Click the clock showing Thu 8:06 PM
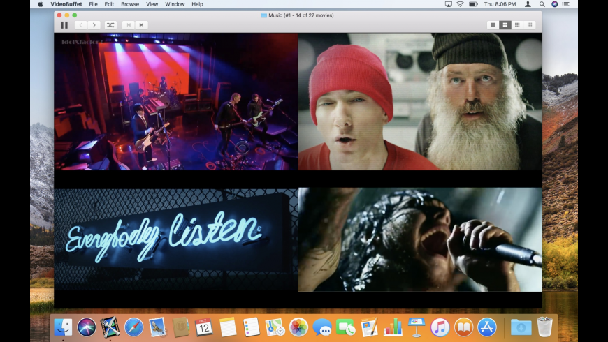This screenshot has width=608, height=342. click(x=500, y=4)
